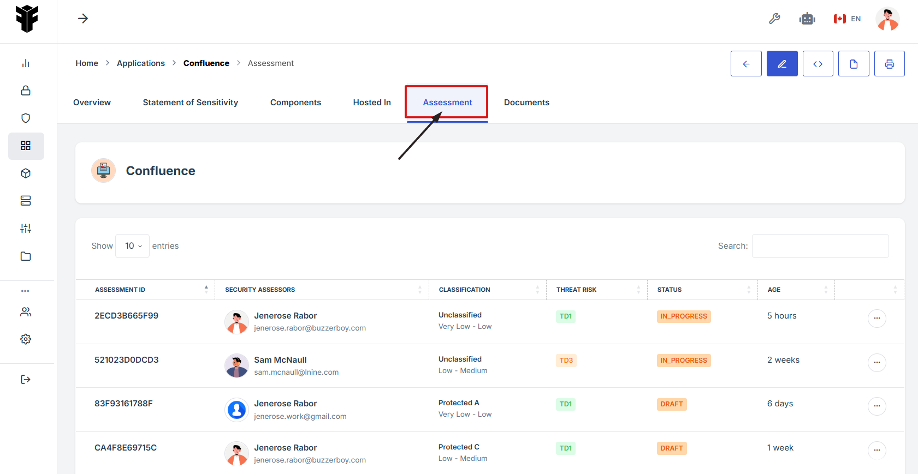
Task: Open the show entries dropdown
Action: click(133, 246)
